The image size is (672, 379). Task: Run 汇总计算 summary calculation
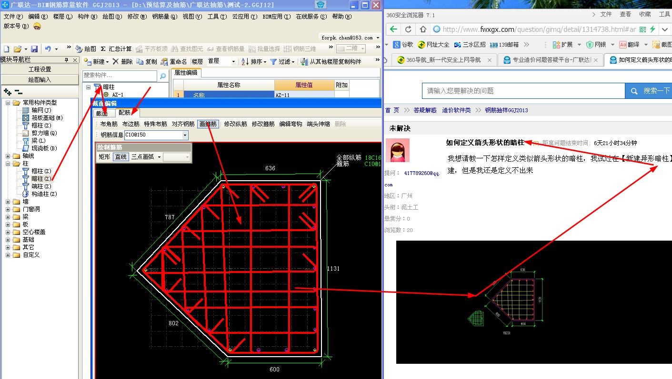[116, 49]
